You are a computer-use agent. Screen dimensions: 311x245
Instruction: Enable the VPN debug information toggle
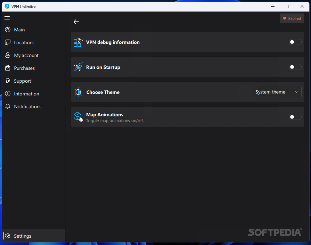click(295, 42)
